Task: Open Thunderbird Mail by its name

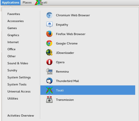Action: [x=67, y=81]
